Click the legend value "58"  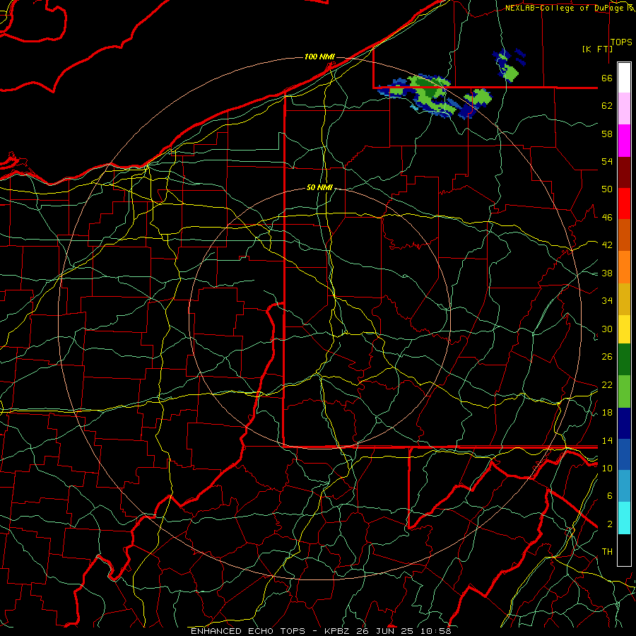point(607,134)
